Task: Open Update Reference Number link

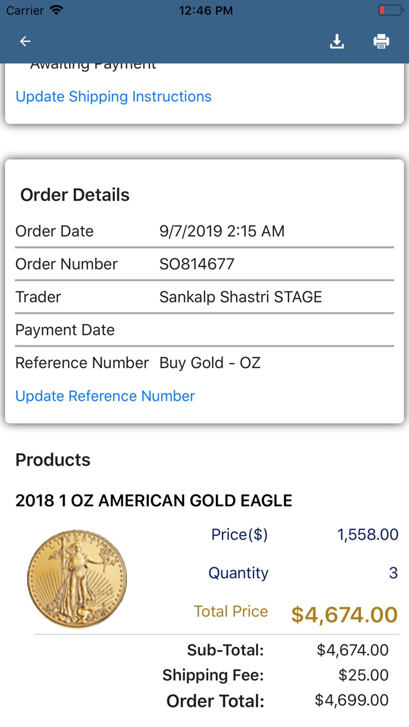Action: pos(105,396)
